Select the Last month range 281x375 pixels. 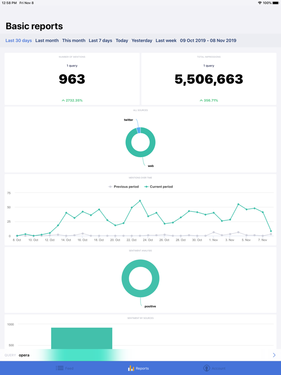coord(47,41)
